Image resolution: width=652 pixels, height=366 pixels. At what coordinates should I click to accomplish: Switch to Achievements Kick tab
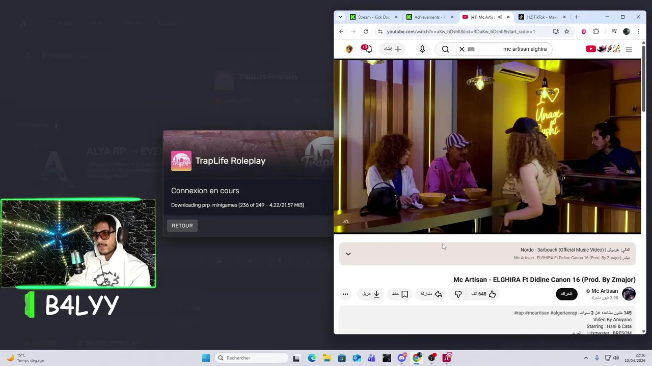coord(430,17)
